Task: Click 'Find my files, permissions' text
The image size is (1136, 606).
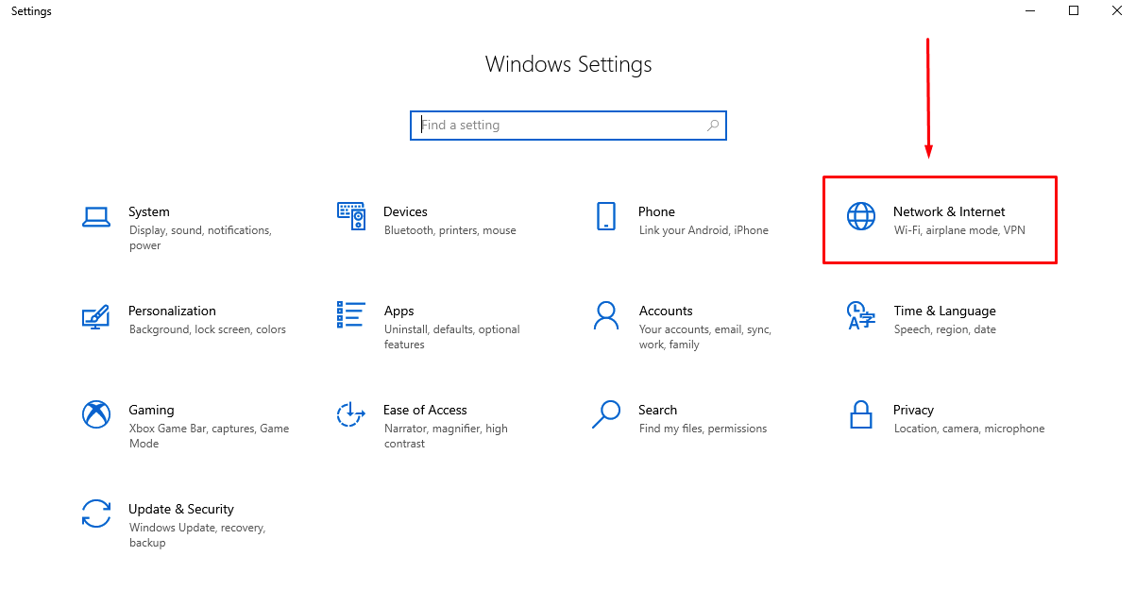Action: [x=703, y=429]
